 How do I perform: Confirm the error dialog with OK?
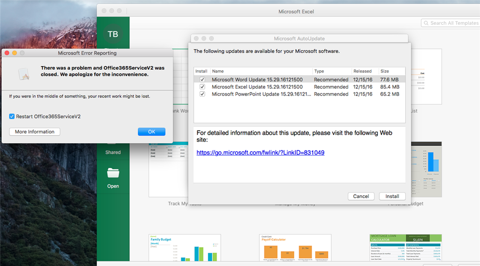[151, 132]
